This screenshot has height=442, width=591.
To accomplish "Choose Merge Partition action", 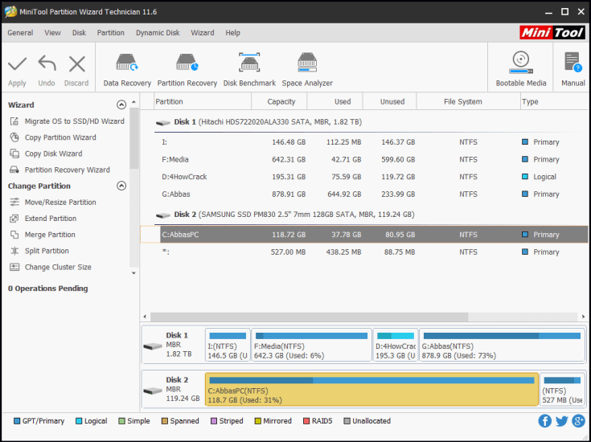I will click(x=42, y=235).
